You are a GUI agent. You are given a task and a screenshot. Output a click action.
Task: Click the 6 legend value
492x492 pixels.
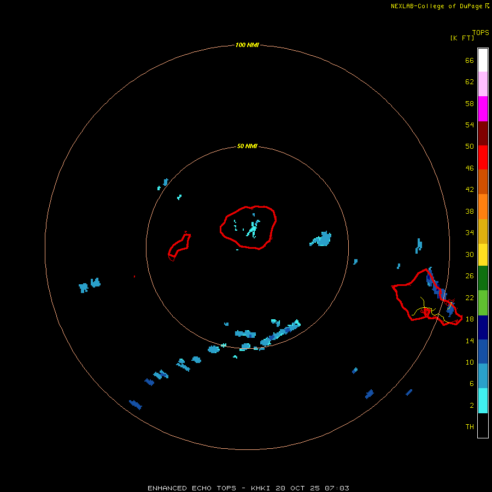pos(472,383)
